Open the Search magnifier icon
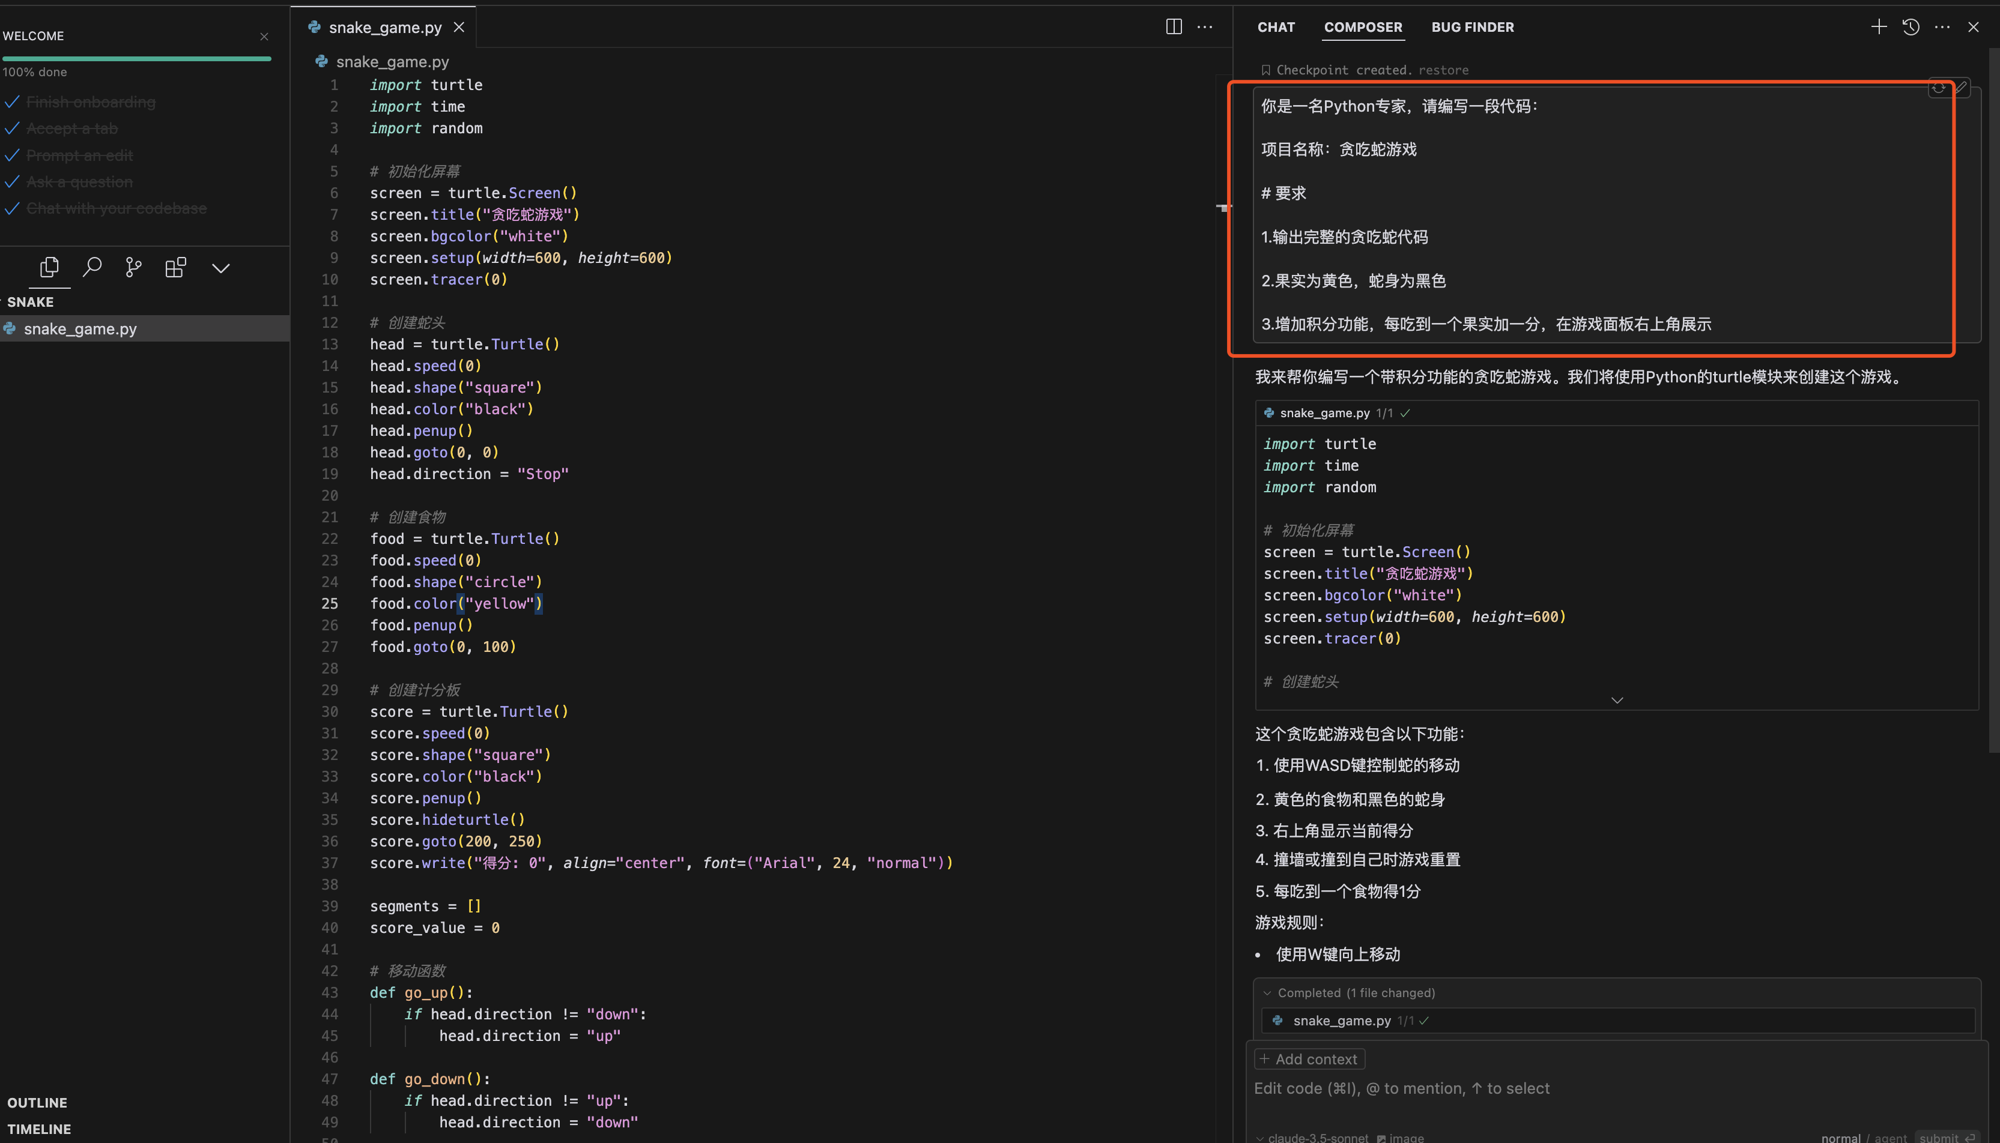 (92, 268)
